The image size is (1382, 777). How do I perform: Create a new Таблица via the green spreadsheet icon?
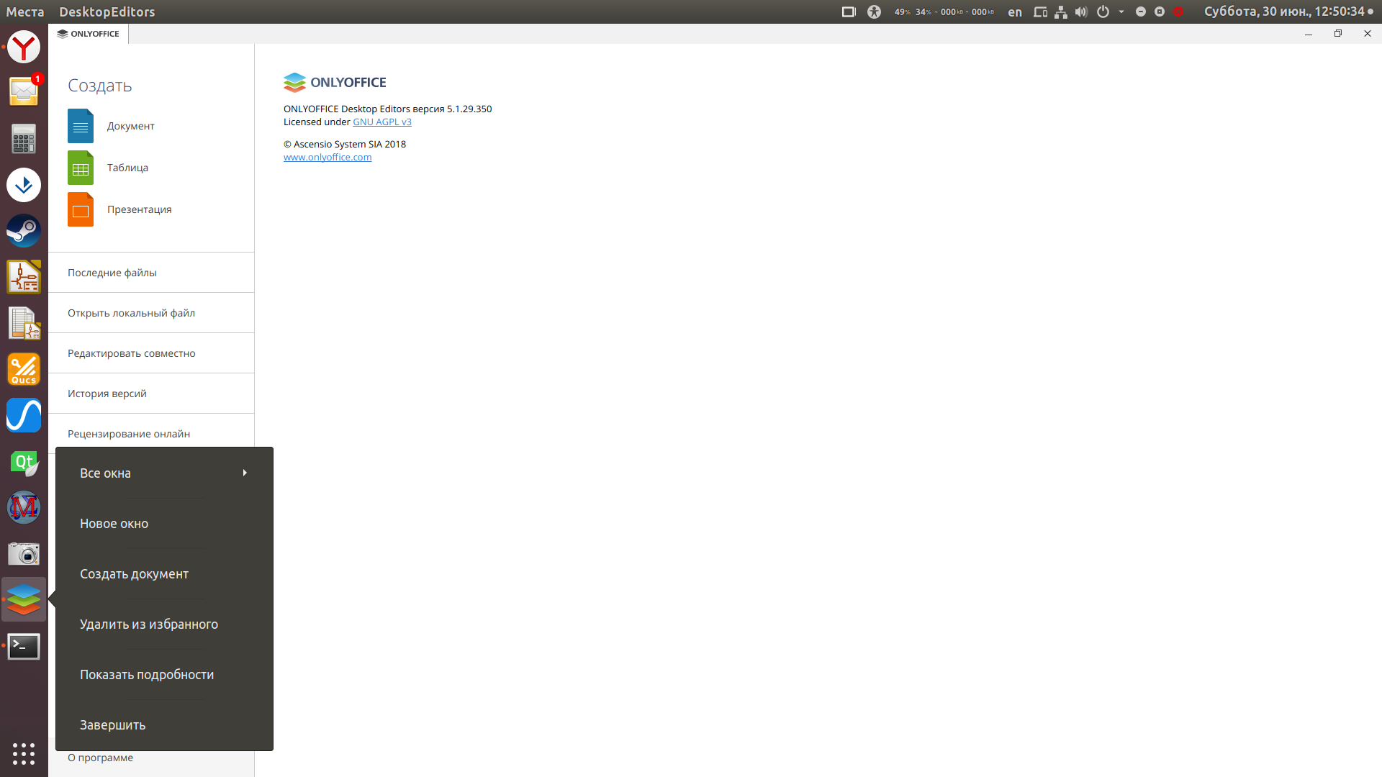(x=80, y=168)
